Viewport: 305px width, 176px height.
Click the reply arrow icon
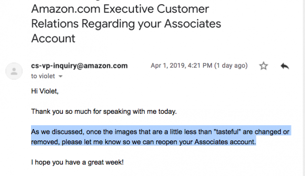click(285, 66)
